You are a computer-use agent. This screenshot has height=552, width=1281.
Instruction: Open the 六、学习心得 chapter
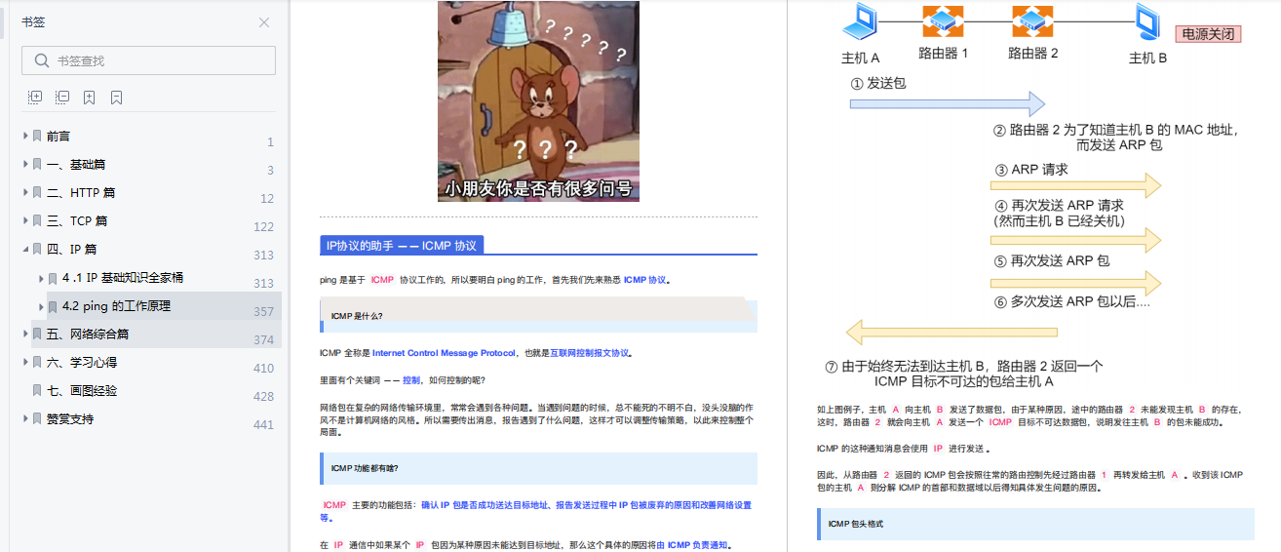coord(82,362)
